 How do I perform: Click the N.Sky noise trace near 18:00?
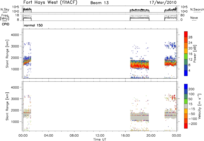coord(139,10)
